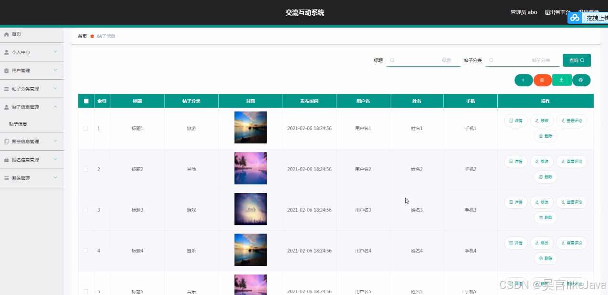Open the 系统管理 menu label
Screen dimensions: 608x295
21,178
